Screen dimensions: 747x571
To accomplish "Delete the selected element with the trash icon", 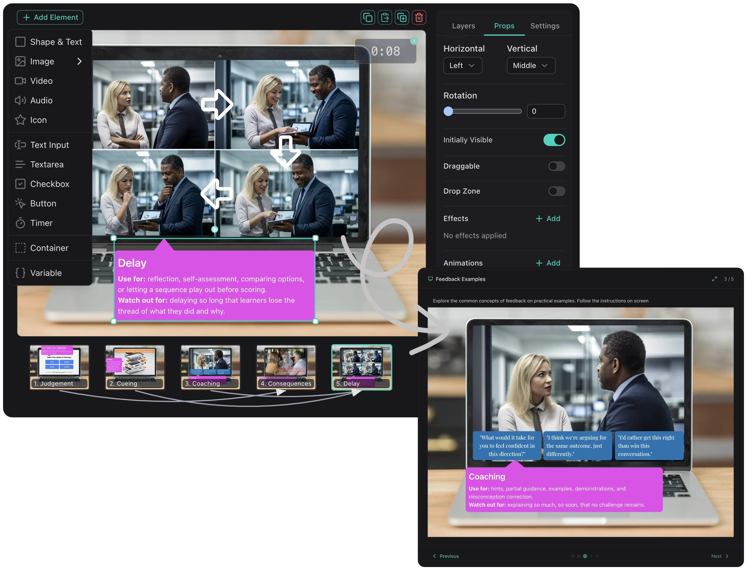I will pos(419,17).
